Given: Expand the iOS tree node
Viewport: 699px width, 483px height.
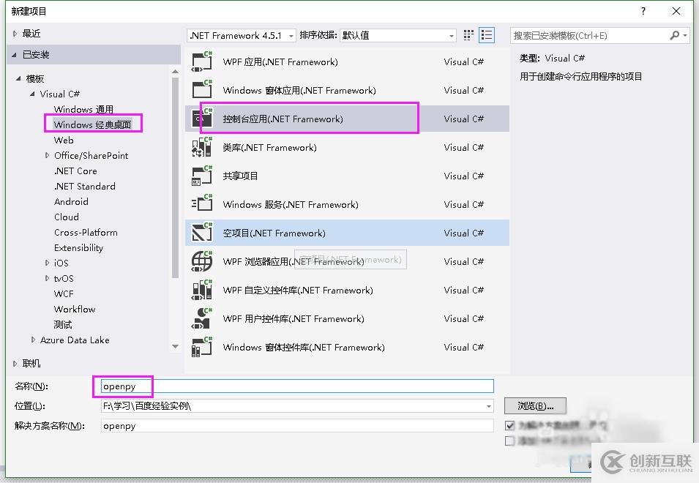Looking at the screenshot, I should pyautogui.click(x=46, y=263).
